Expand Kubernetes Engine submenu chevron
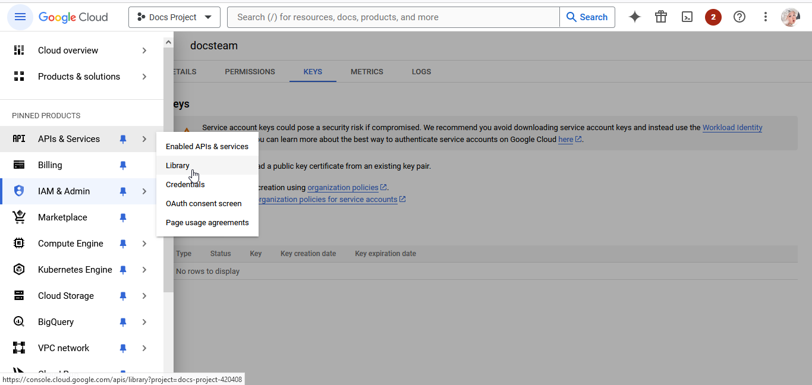Viewport: 812px width, 385px height. click(x=144, y=270)
